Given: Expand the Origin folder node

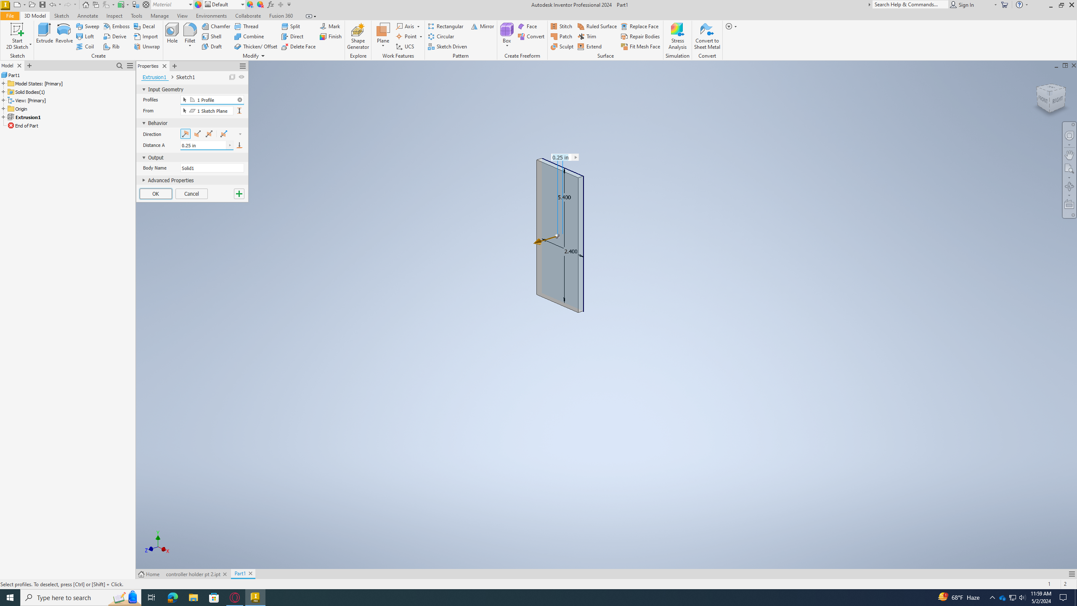Looking at the screenshot, I should pyautogui.click(x=3, y=109).
